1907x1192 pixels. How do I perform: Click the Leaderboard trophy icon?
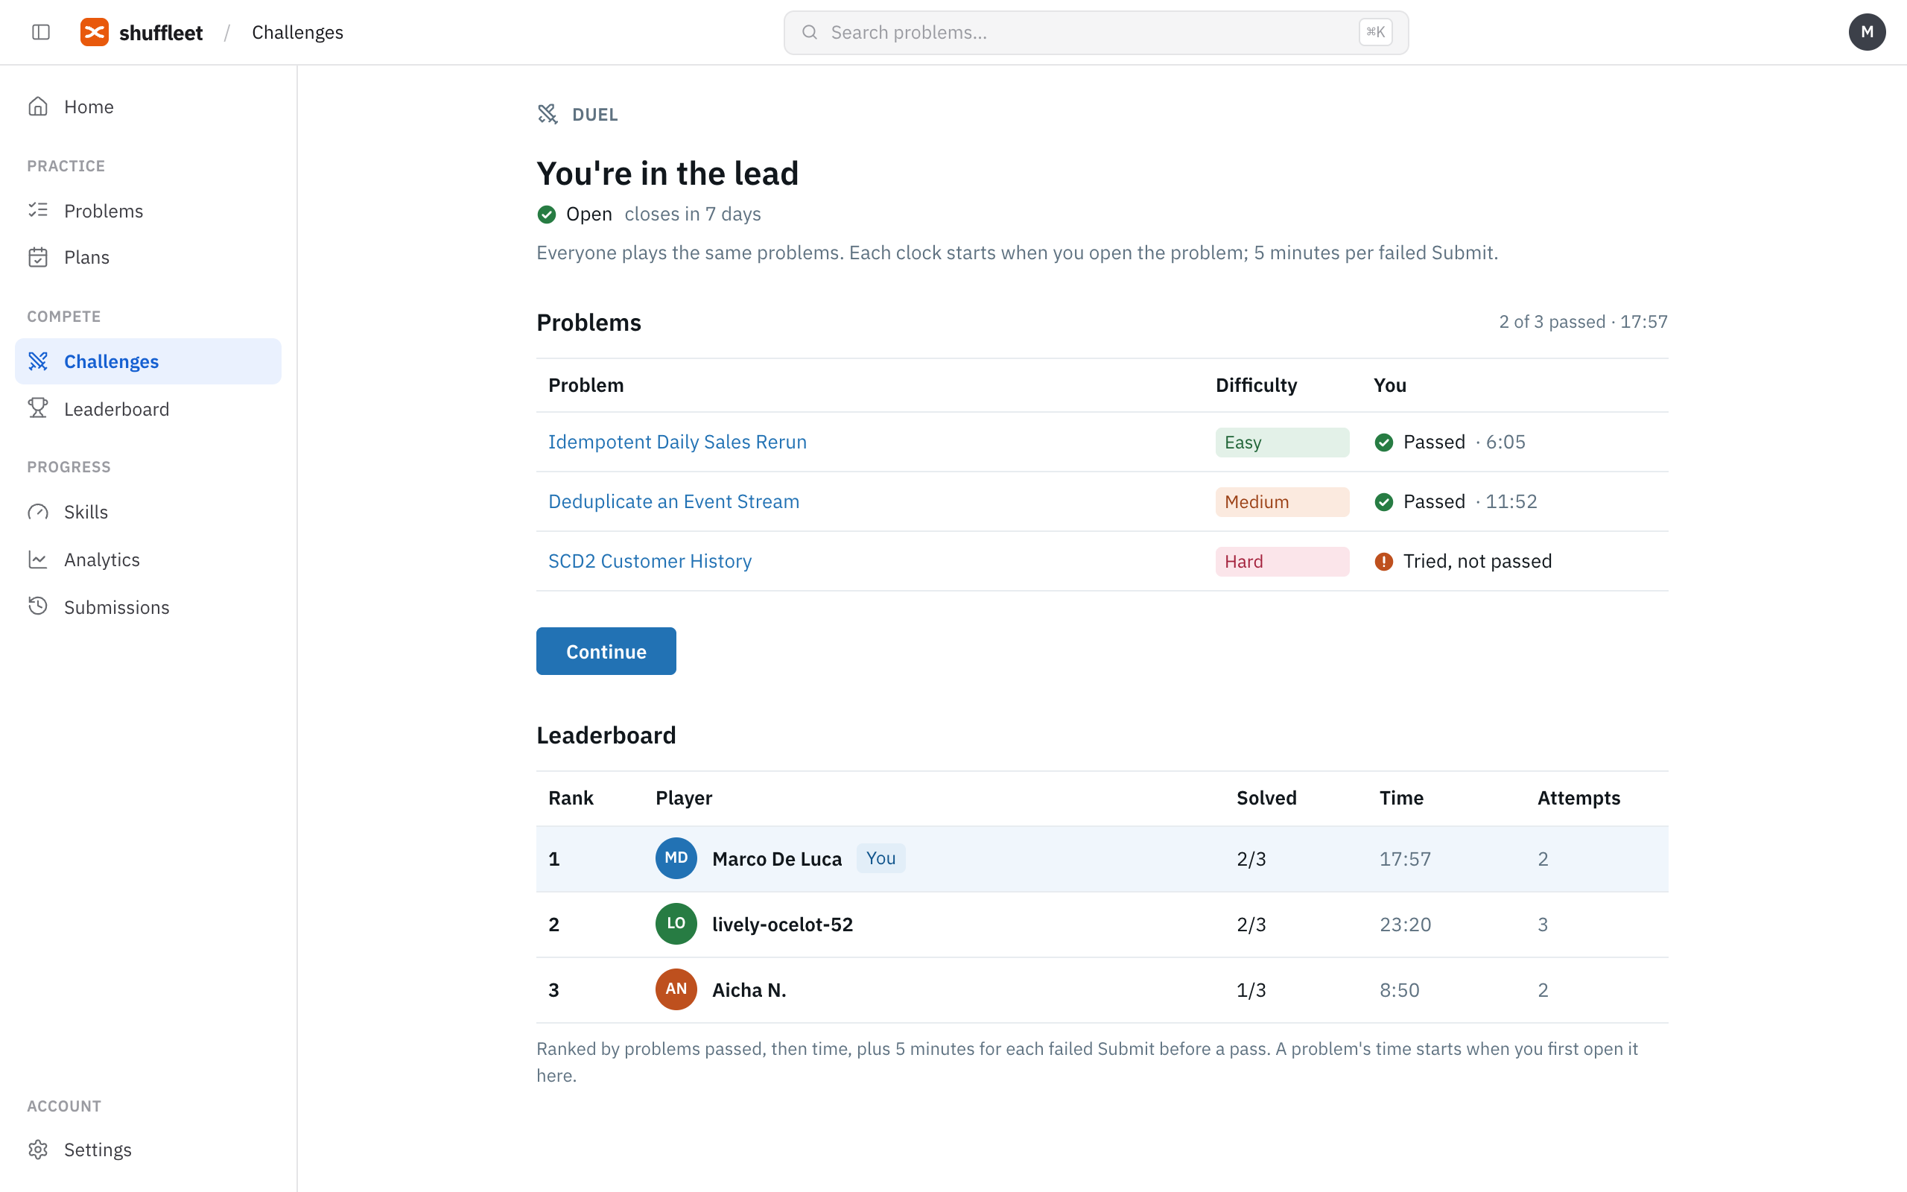click(x=38, y=408)
